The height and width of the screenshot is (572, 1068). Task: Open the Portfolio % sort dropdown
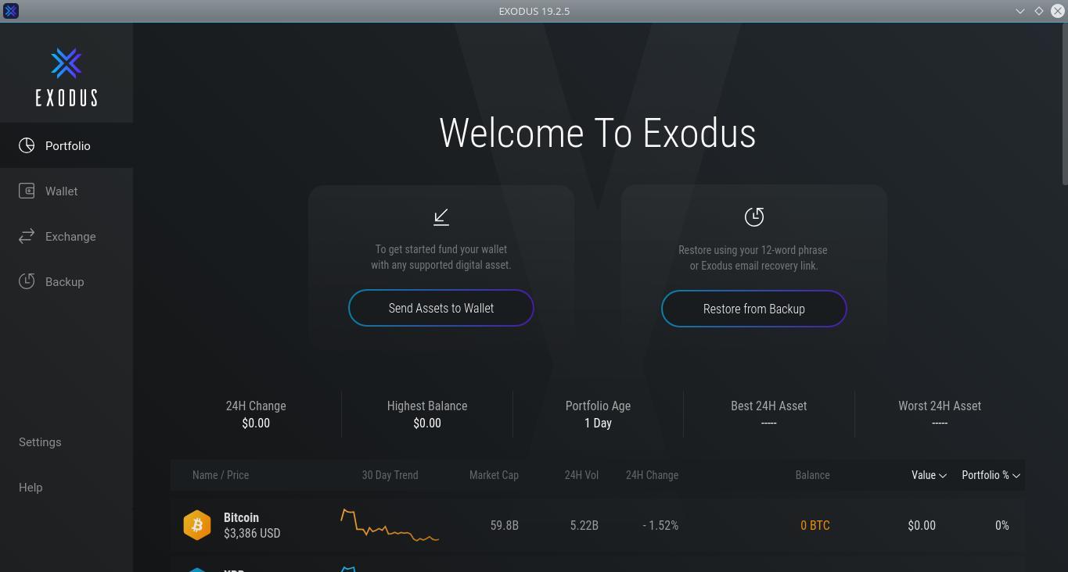click(x=991, y=475)
